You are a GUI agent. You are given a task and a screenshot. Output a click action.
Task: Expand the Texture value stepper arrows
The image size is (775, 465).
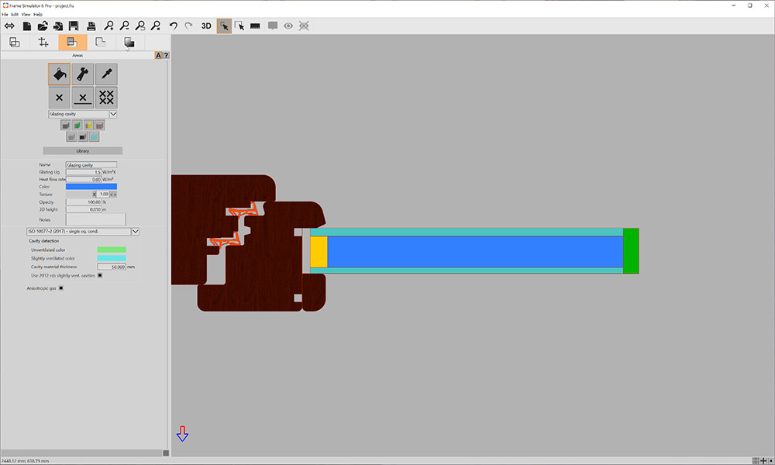coord(114,194)
